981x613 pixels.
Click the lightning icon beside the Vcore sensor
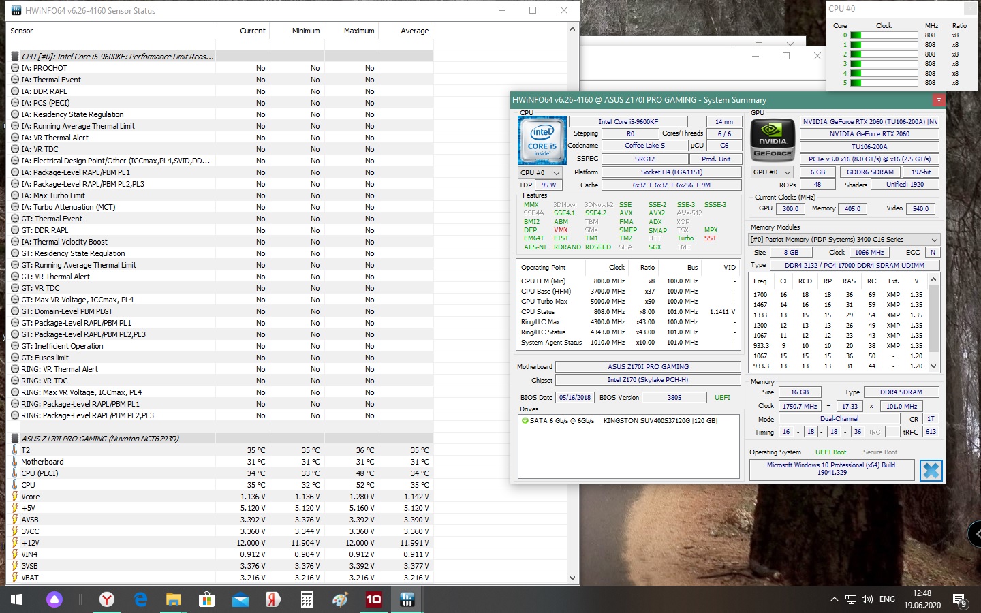coord(15,497)
